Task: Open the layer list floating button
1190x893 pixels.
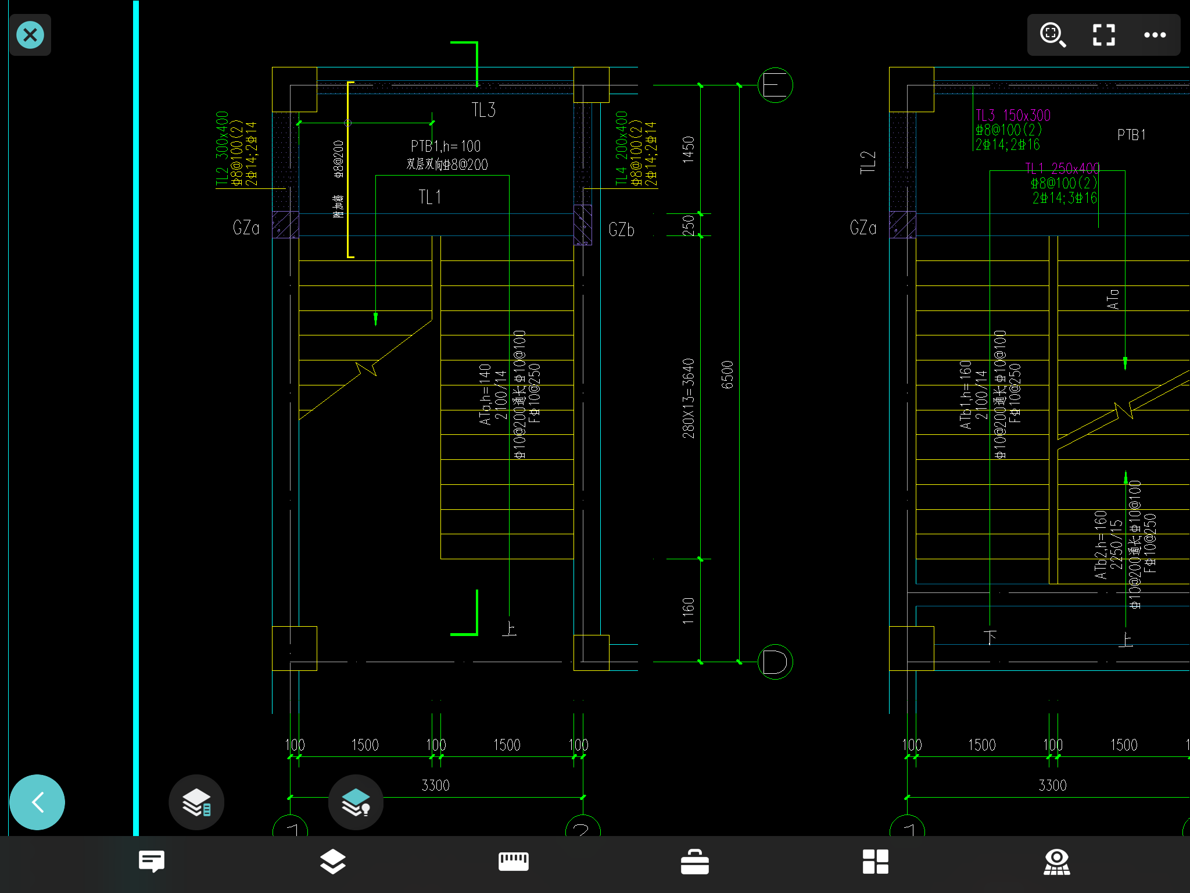Action: click(196, 802)
